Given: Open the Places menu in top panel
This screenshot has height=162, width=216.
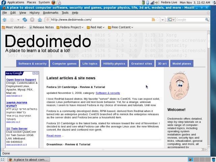Looking at the screenshot, I should click(x=31, y=2).
